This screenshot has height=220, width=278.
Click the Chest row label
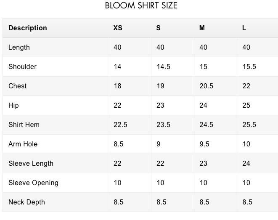(18, 86)
